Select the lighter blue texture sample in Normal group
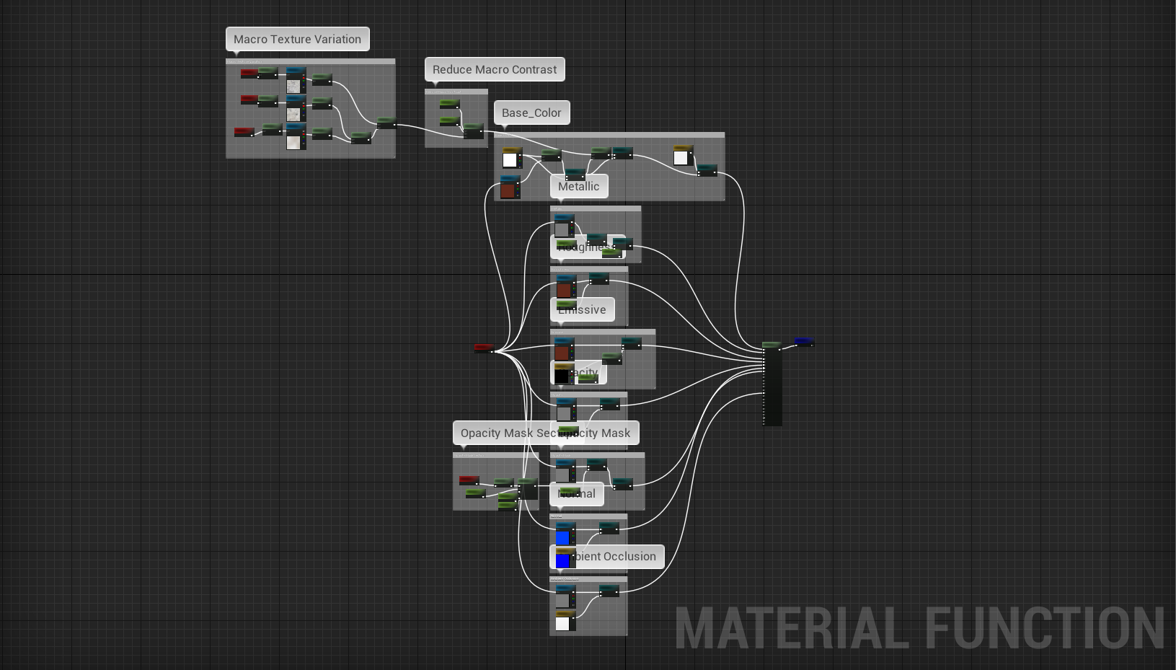The width and height of the screenshot is (1176, 670). tap(565, 534)
